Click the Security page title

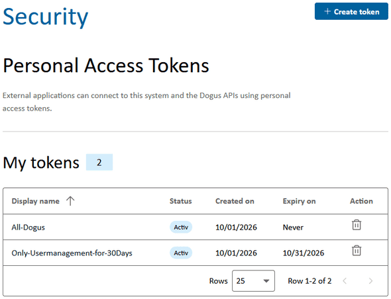pyautogui.click(x=45, y=17)
